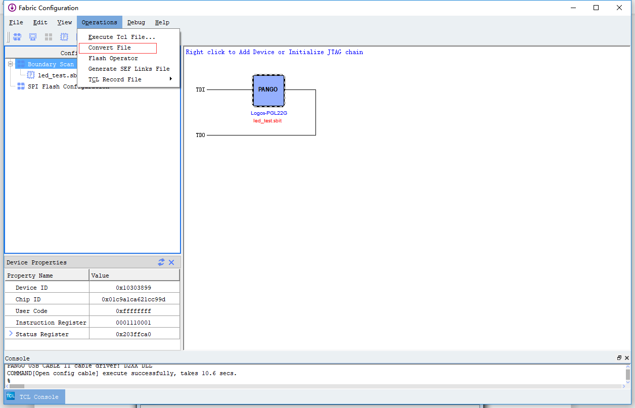Select the led_test.sbit tree item

tap(57, 75)
